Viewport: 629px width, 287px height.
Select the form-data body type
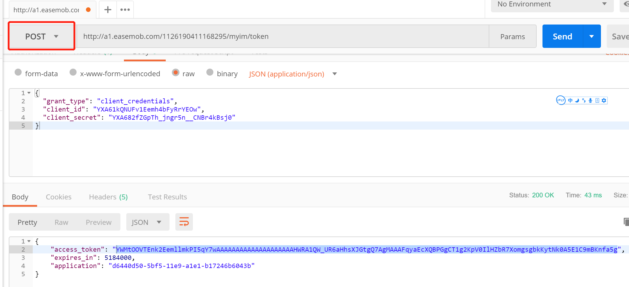coord(18,72)
